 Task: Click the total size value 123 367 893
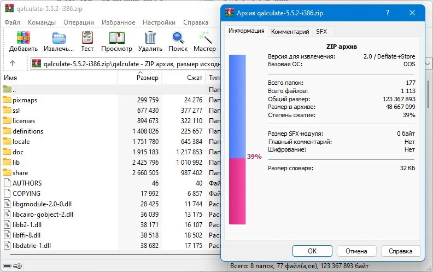click(399, 99)
